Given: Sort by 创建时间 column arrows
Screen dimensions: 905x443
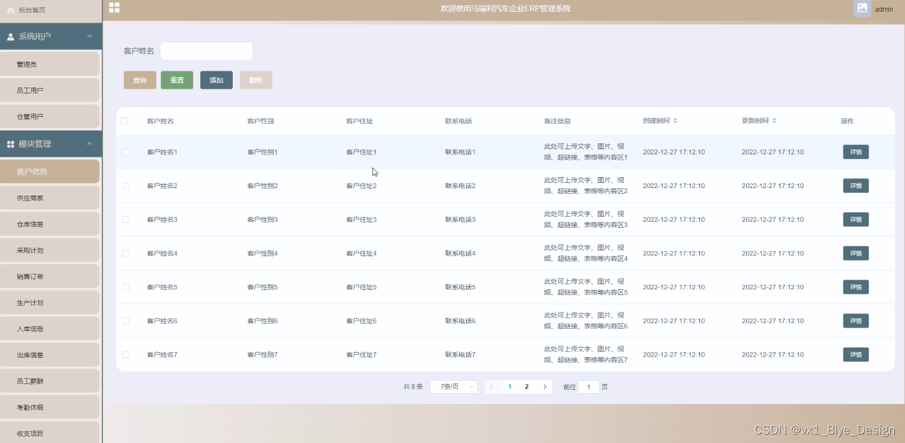Looking at the screenshot, I should click(x=676, y=121).
